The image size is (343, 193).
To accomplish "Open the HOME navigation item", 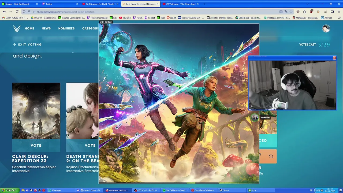I will click(29, 28).
